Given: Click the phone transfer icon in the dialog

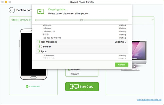Looking at the screenshot, I should [40, 11].
